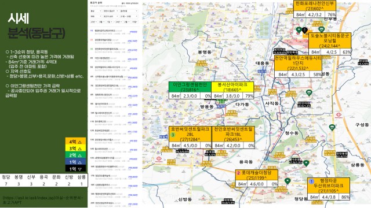Image resolution: width=371 pixels, height=208 pixels.
Task: Open the first province dropdown in the filter row
Action: (96, 11)
